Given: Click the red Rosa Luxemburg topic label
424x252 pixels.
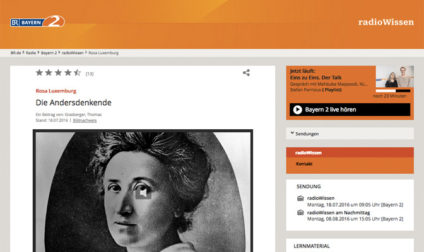Looking at the screenshot, I should click(x=56, y=91).
